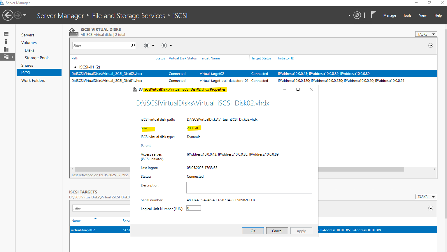Open dropdown arrow beside list options icon
The image size is (447, 252).
coord(153,45)
